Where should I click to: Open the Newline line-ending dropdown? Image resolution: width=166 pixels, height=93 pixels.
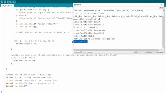point(139,52)
